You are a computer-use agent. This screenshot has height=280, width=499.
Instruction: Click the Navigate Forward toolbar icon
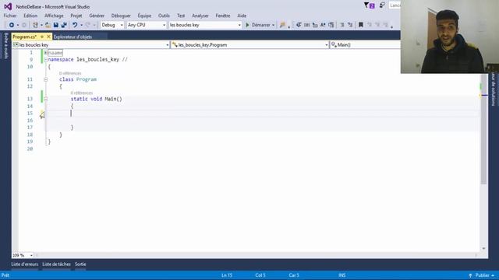(24, 25)
